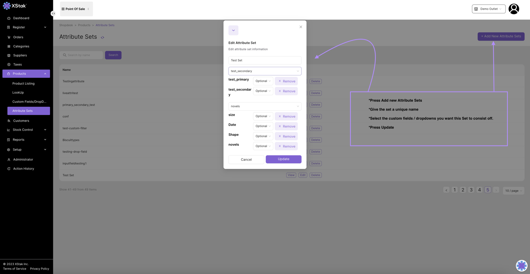530x274 pixels.
Task: Open the test_secondary attribute dropdown
Action: pyautogui.click(x=265, y=71)
